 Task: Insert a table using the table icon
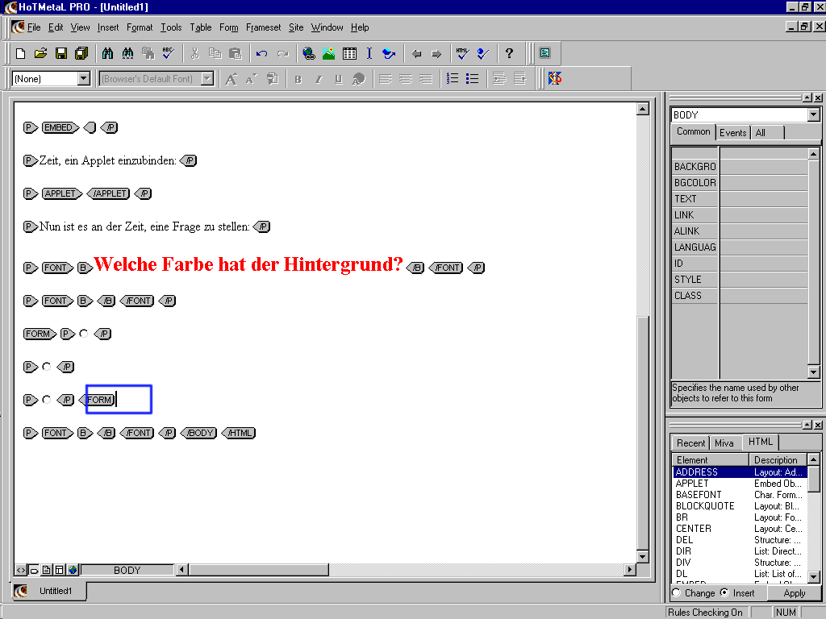(349, 54)
